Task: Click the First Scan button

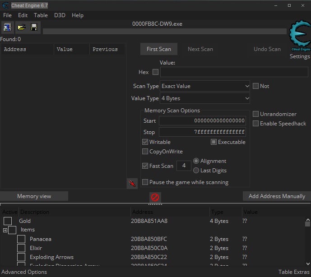Action: tap(158, 49)
